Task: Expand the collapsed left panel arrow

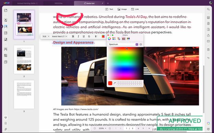Action: pyautogui.click(x=2, y=26)
